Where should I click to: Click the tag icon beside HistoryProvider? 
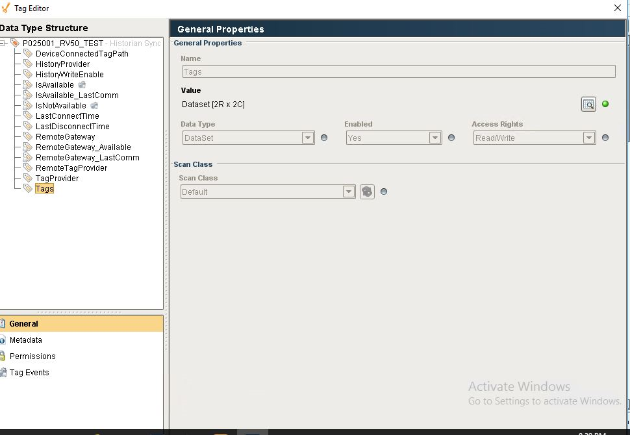pyautogui.click(x=28, y=64)
